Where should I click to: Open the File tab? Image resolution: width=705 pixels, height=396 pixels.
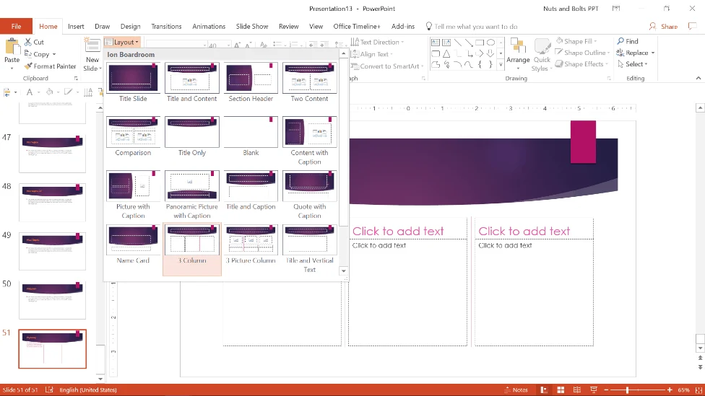point(16,27)
